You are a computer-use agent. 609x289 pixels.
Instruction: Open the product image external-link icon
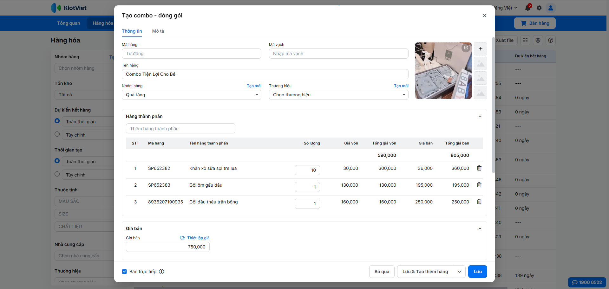(466, 48)
